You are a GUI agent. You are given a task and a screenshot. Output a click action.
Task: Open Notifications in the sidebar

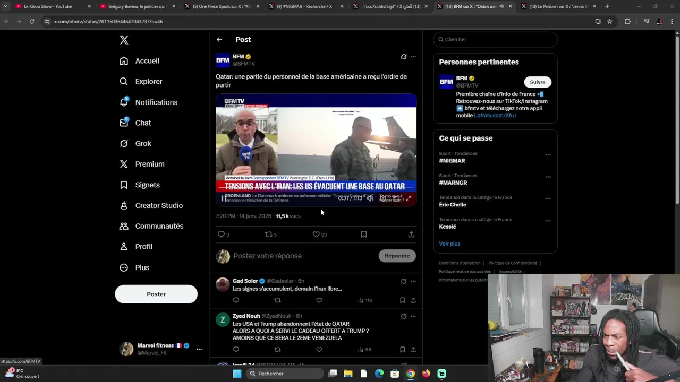149,102
